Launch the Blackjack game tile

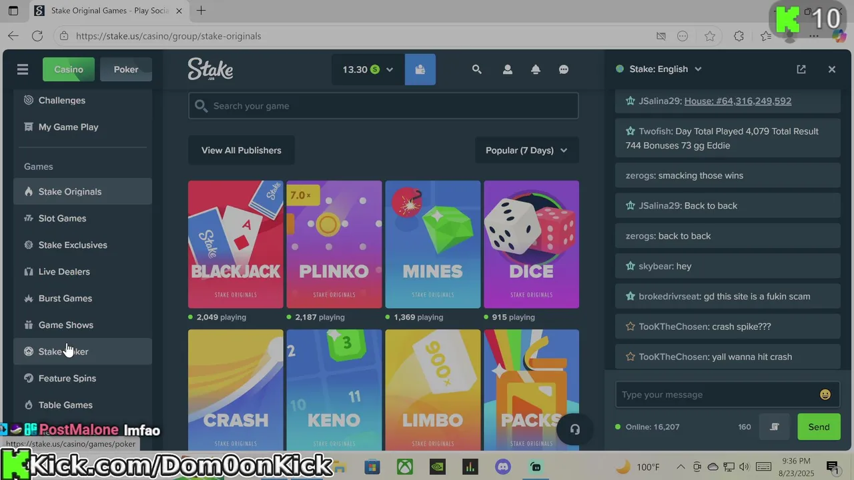[x=236, y=244]
